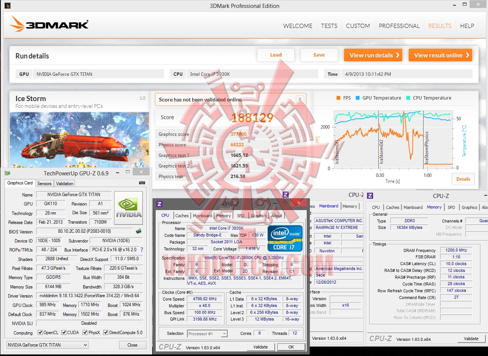Click the GPU-Z title bar icon
Image resolution: width=488 pixels, height=356 pixels.
(x=8, y=173)
